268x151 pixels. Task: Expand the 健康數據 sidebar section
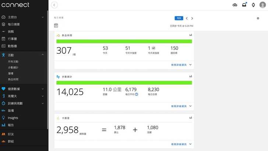[x=43, y=89]
